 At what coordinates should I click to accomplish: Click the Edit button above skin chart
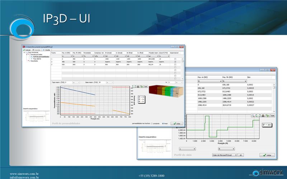pos(272,116)
